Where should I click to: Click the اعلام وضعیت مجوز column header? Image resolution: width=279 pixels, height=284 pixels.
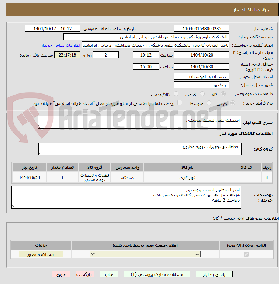(145, 246)
